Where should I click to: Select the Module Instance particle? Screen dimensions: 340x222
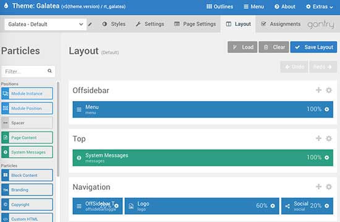27,94
